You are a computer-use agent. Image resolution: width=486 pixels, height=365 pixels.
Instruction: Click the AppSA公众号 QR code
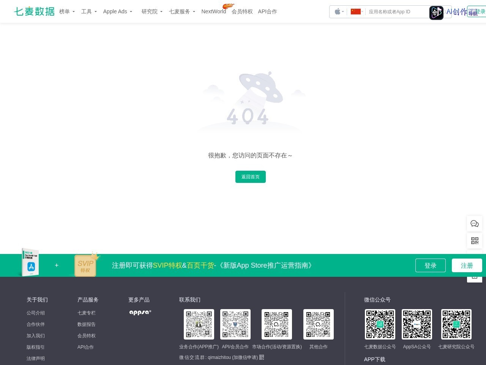point(417,324)
